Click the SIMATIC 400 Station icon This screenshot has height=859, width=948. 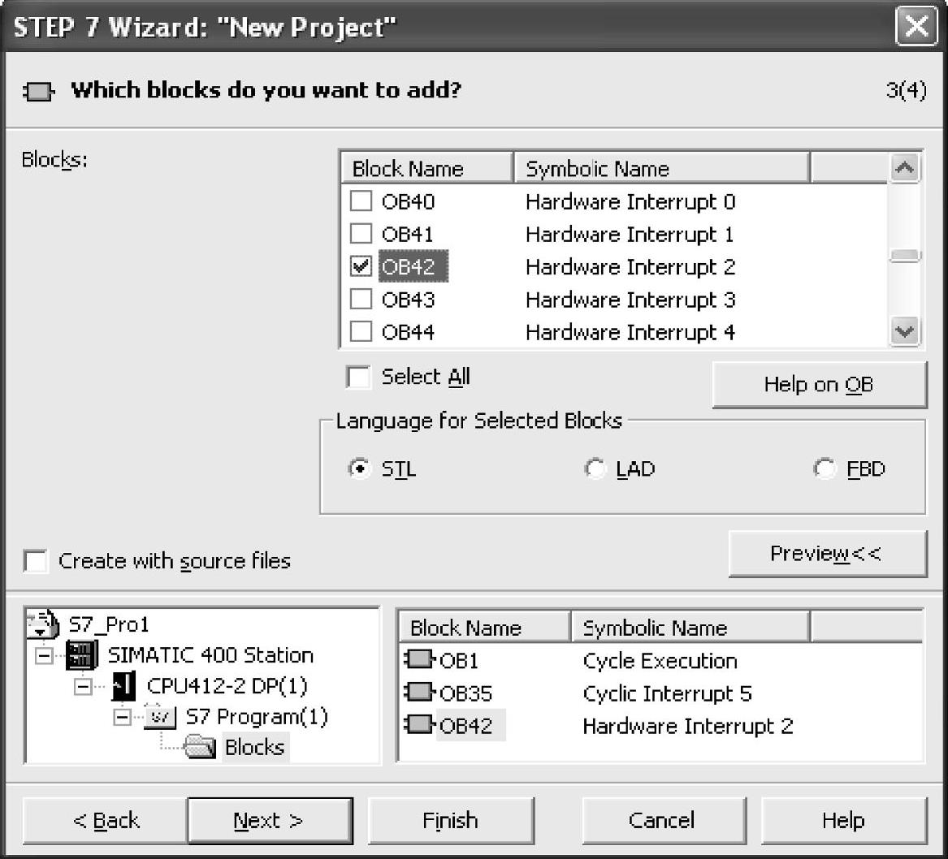point(81,655)
